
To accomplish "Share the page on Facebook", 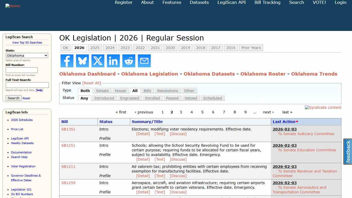I will click(x=67, y=61).
